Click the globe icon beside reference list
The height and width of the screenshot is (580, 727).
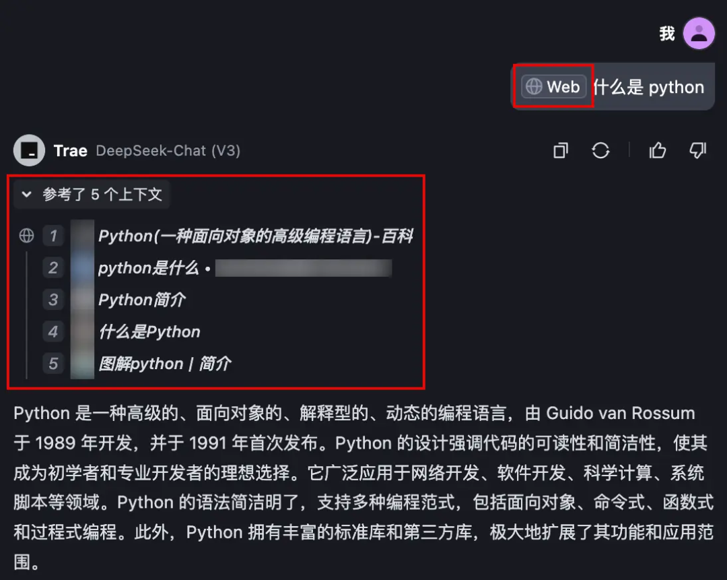point(26,236)
